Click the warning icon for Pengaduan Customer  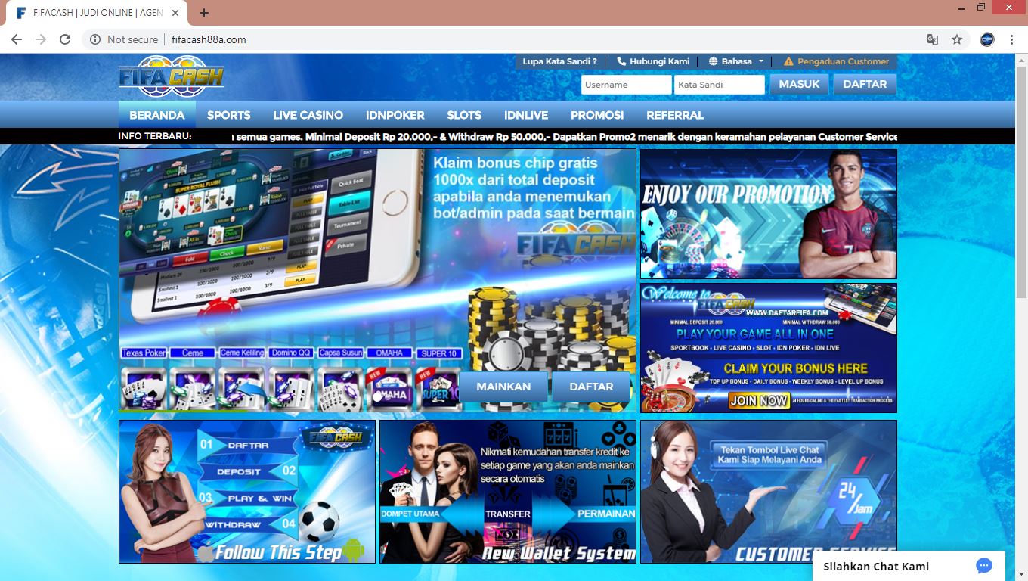click(788, 61)
